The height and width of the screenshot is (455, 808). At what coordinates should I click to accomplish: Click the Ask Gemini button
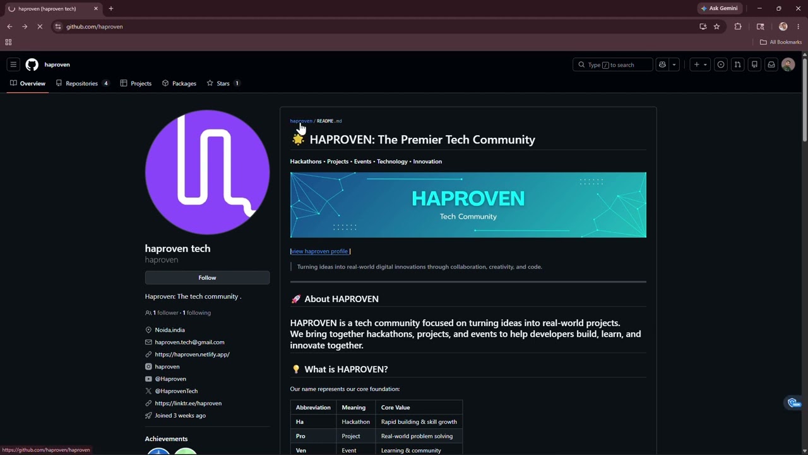719,8
